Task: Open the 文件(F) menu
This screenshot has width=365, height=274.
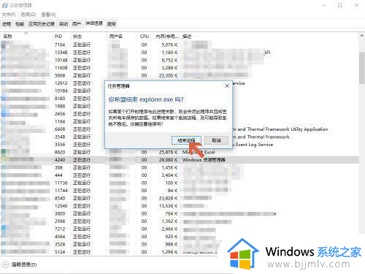Action: (x=9, y=15)
